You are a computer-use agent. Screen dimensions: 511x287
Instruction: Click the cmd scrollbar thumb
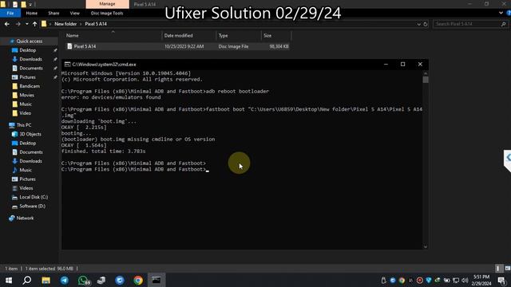coord(426,80)
